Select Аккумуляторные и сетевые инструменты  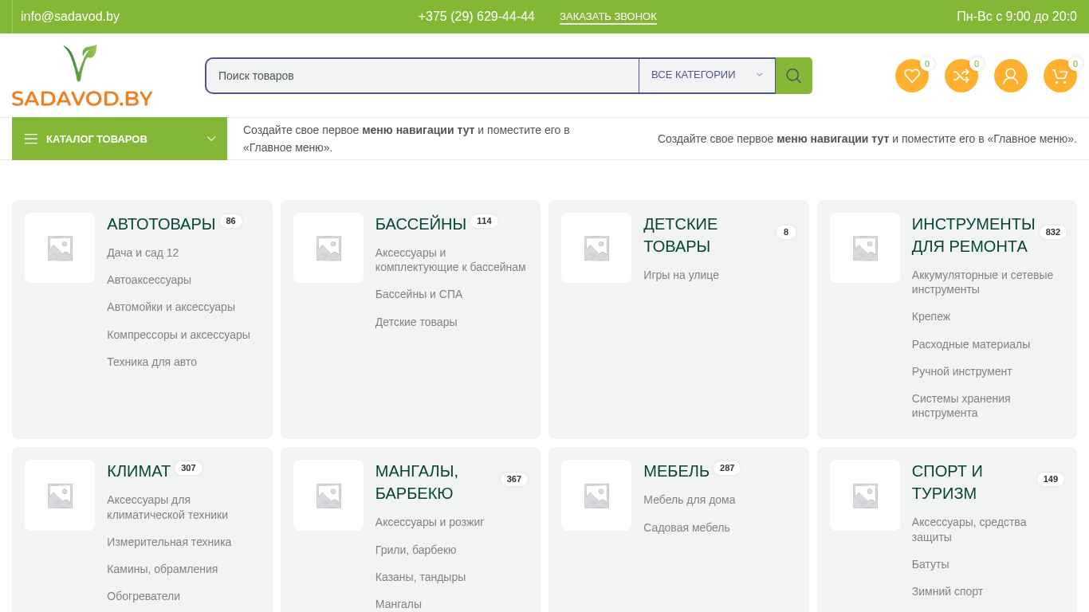[982, 282]
